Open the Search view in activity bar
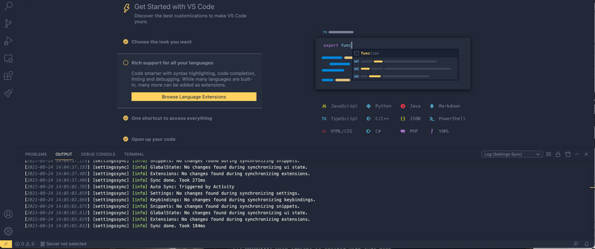Viewport: 595px width, 249px height. (8, 7)
